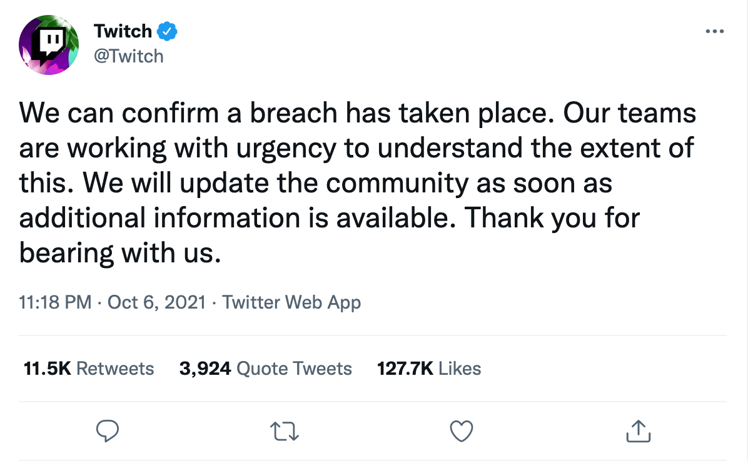Reply to the Twitch breach tweet

click(x=108, y=431)
